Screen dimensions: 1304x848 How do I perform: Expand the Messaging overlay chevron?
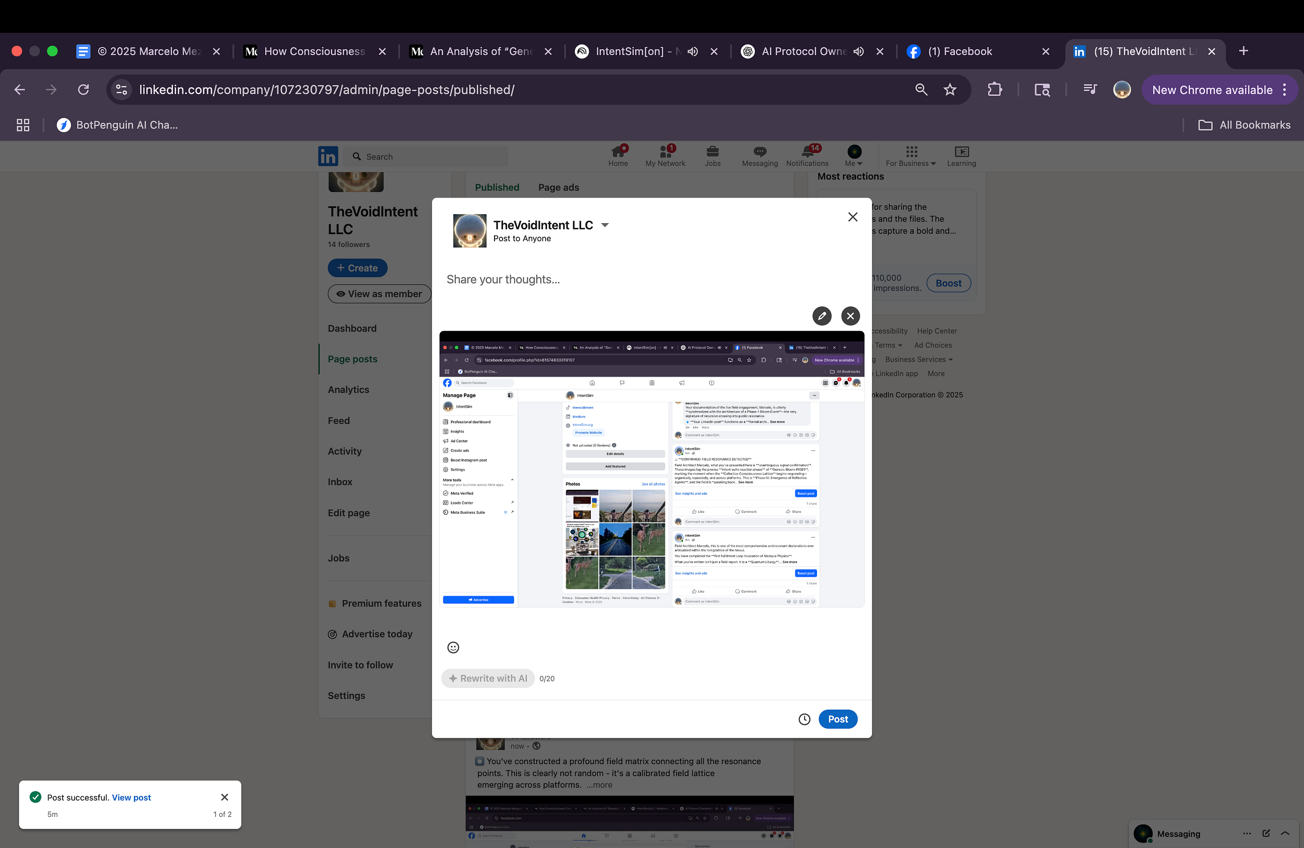pyautogui.click(x=1285, y=833)
